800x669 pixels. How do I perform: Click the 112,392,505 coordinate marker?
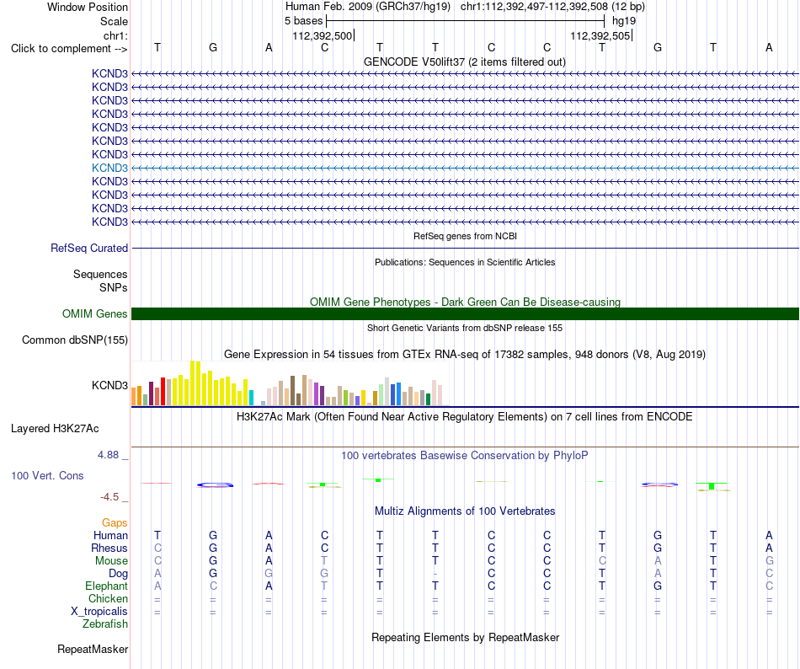coord(600,35)
